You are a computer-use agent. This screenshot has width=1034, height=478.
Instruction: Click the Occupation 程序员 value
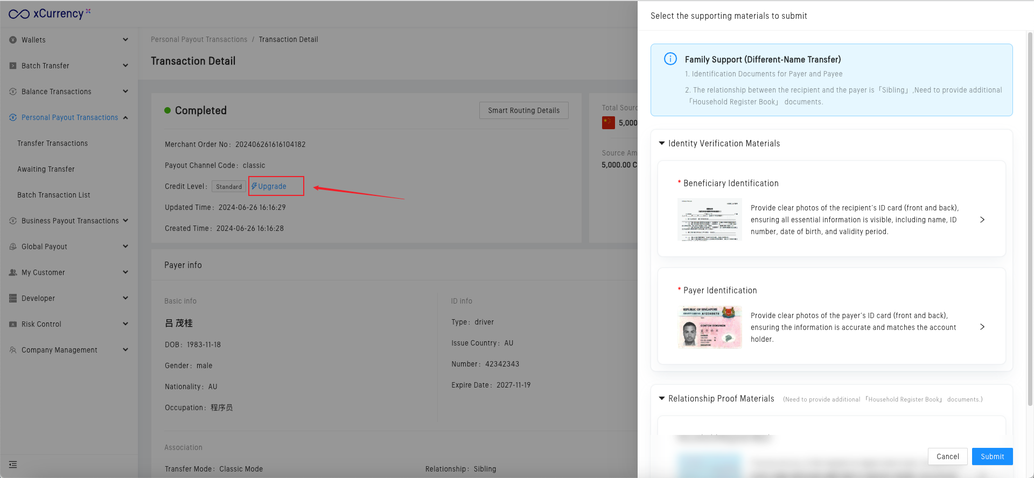coord(222,407)
